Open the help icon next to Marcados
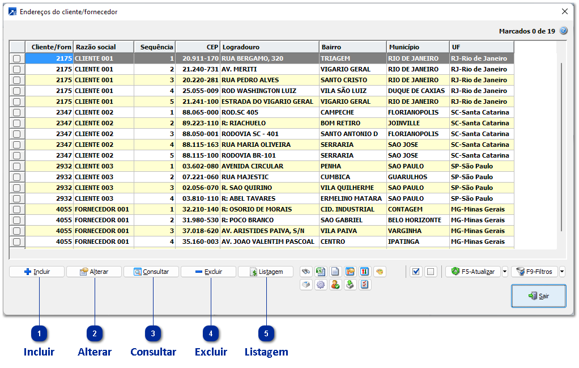Viewport: 579px width, 368px height. (563, 31)
